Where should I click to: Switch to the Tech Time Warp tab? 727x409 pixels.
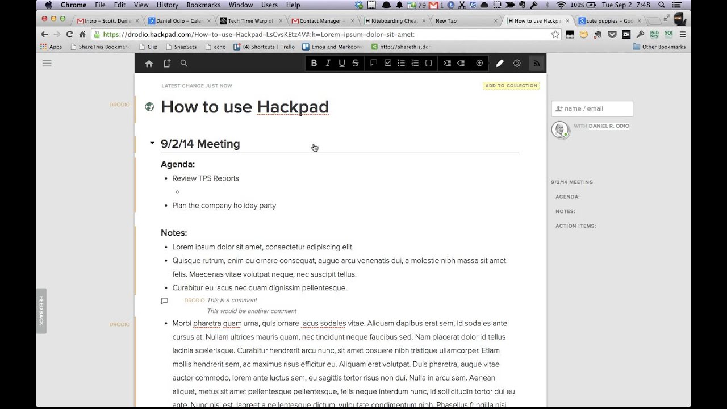(250, 21)
